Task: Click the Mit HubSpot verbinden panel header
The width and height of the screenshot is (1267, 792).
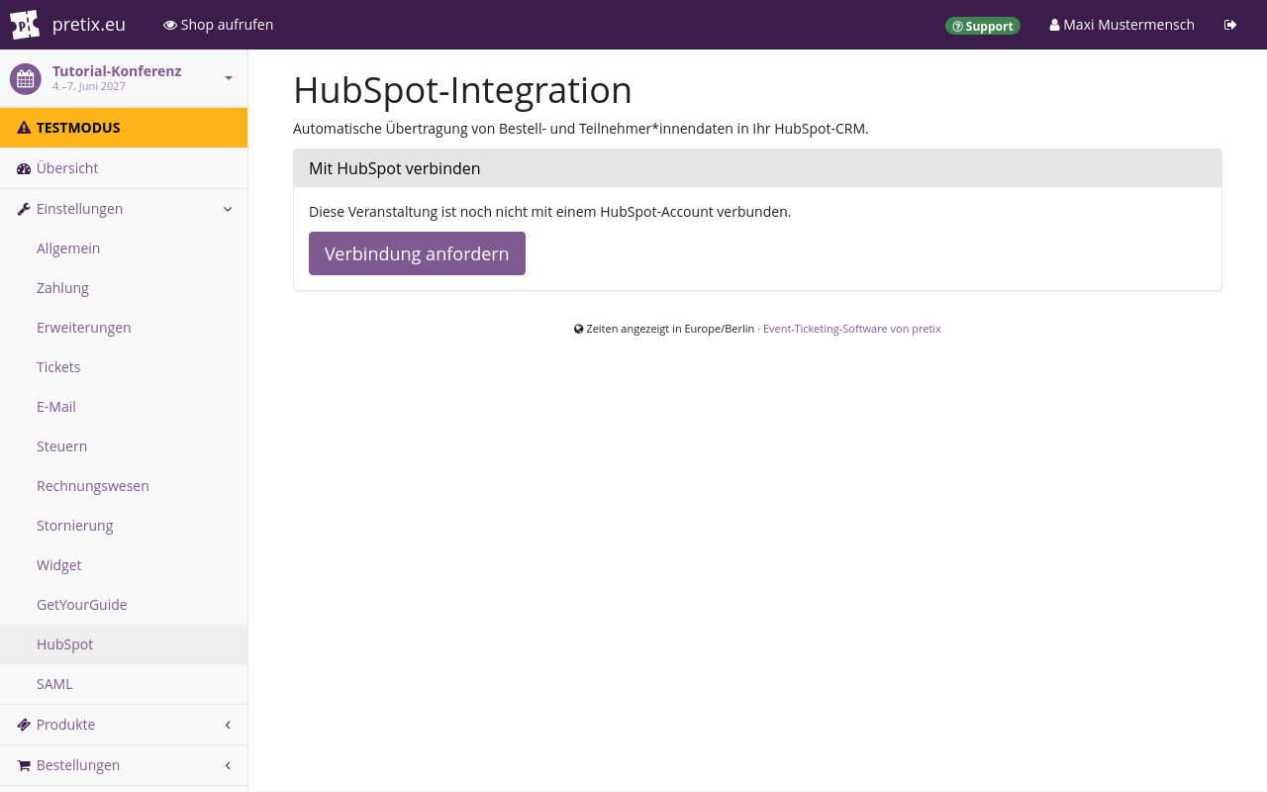Action: pos(757,168)
